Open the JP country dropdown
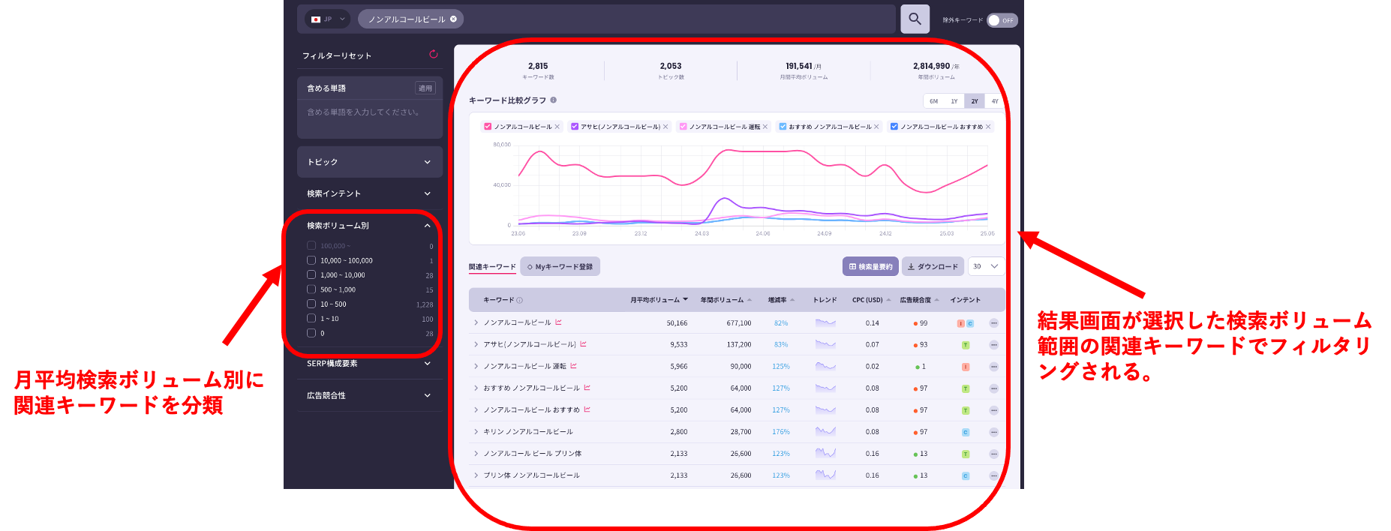 point(328,19)
